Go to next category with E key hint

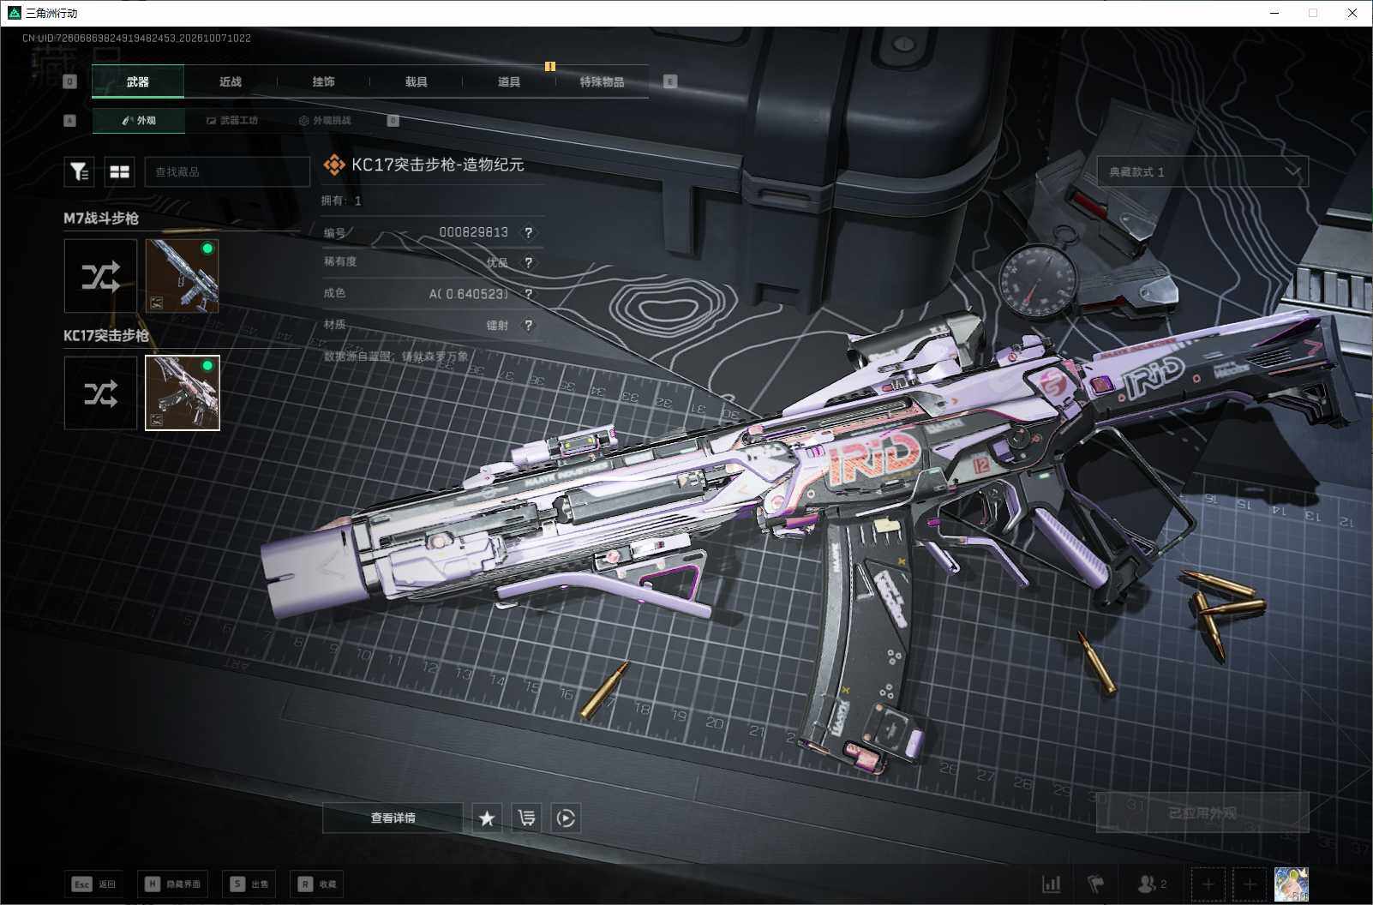[670, 81]
